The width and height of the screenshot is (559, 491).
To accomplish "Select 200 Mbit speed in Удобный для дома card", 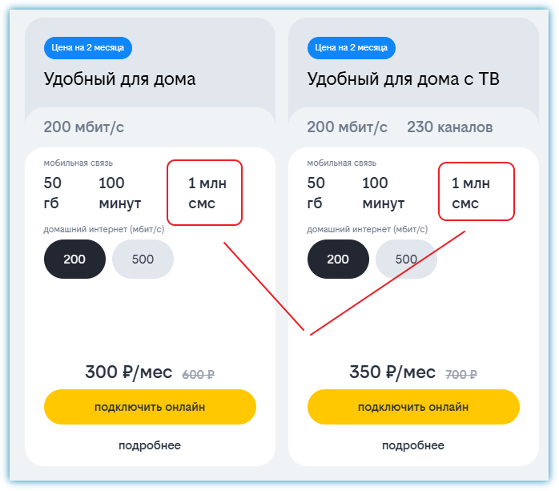I will [x=75, y=260].
